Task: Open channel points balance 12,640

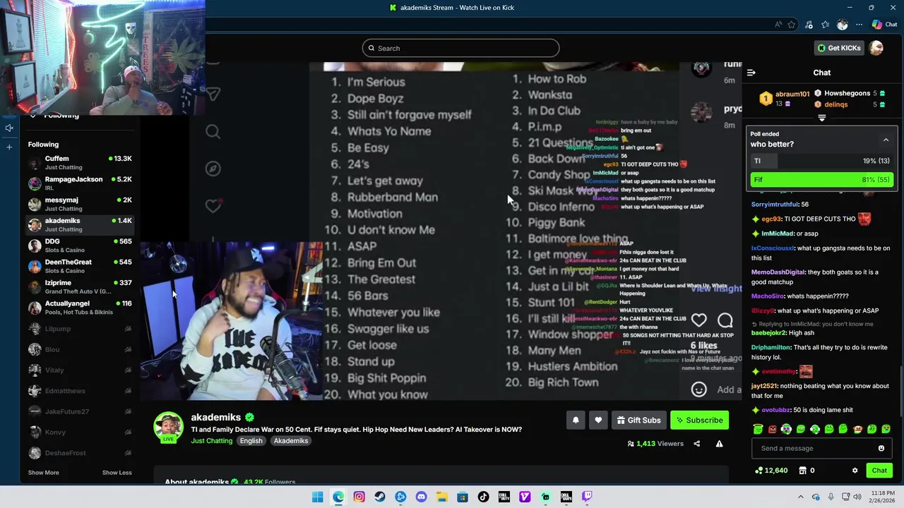Action: [x=771, y=471]
